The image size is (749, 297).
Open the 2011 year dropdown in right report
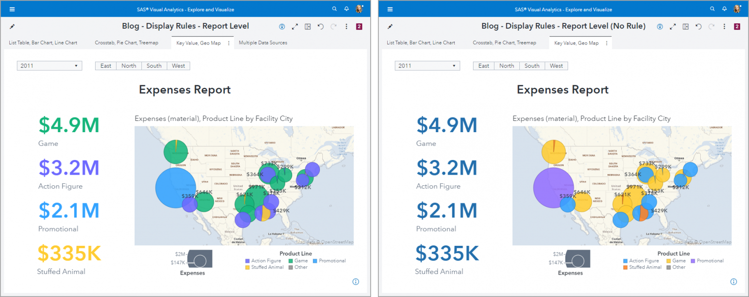click(427, 66)
